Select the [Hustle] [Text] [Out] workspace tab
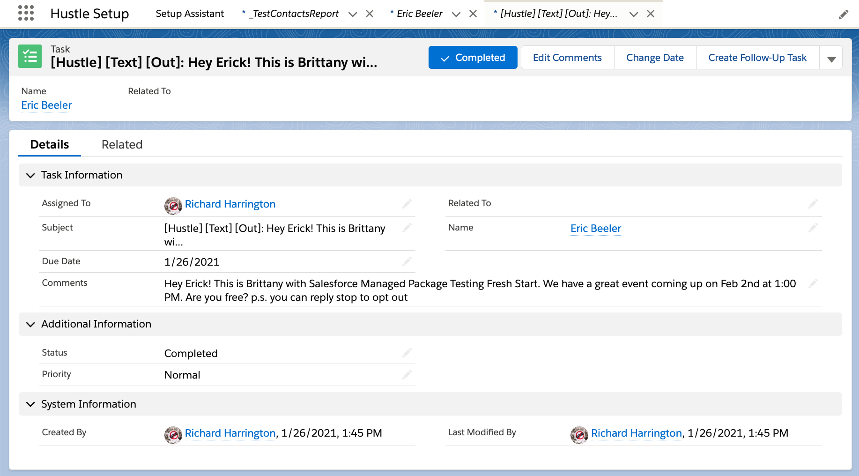859x476 pixels. coord(559,14)
